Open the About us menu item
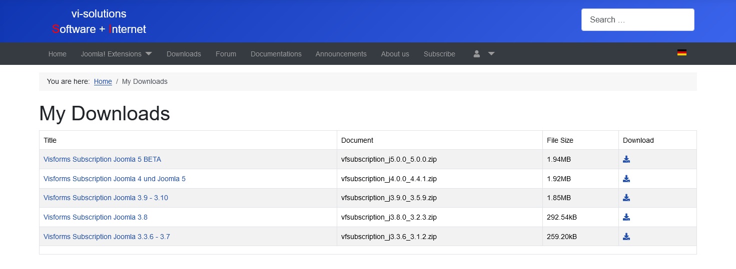736x269 pixels. pyautogui.click(x=395, y=54)
